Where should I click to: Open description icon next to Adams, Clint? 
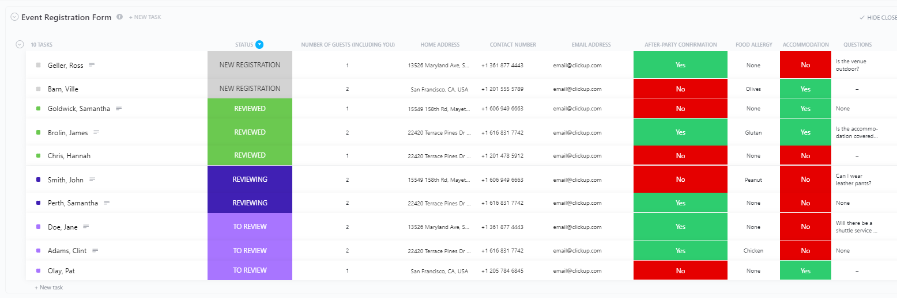95,250
